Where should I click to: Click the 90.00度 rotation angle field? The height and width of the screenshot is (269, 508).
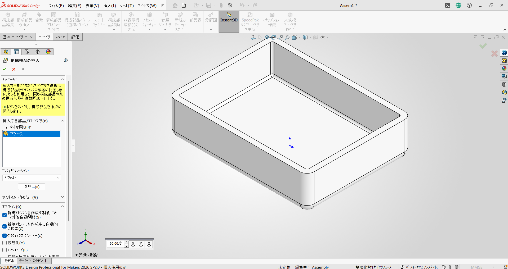(x=116, y=244)
